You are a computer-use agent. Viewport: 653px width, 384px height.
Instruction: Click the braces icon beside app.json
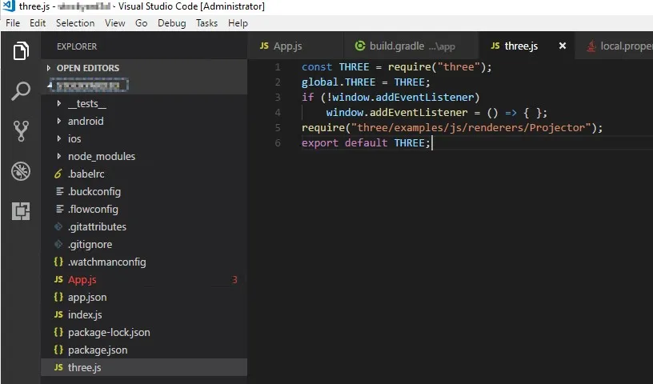click(58, 297)
